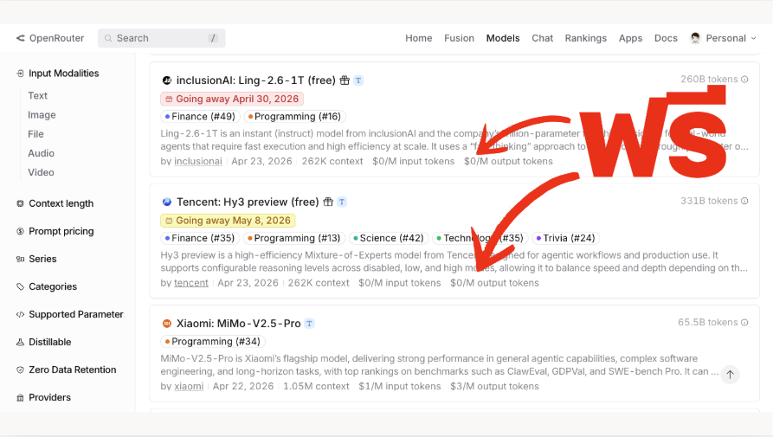Click the Context length section icon

click(20, 203)
